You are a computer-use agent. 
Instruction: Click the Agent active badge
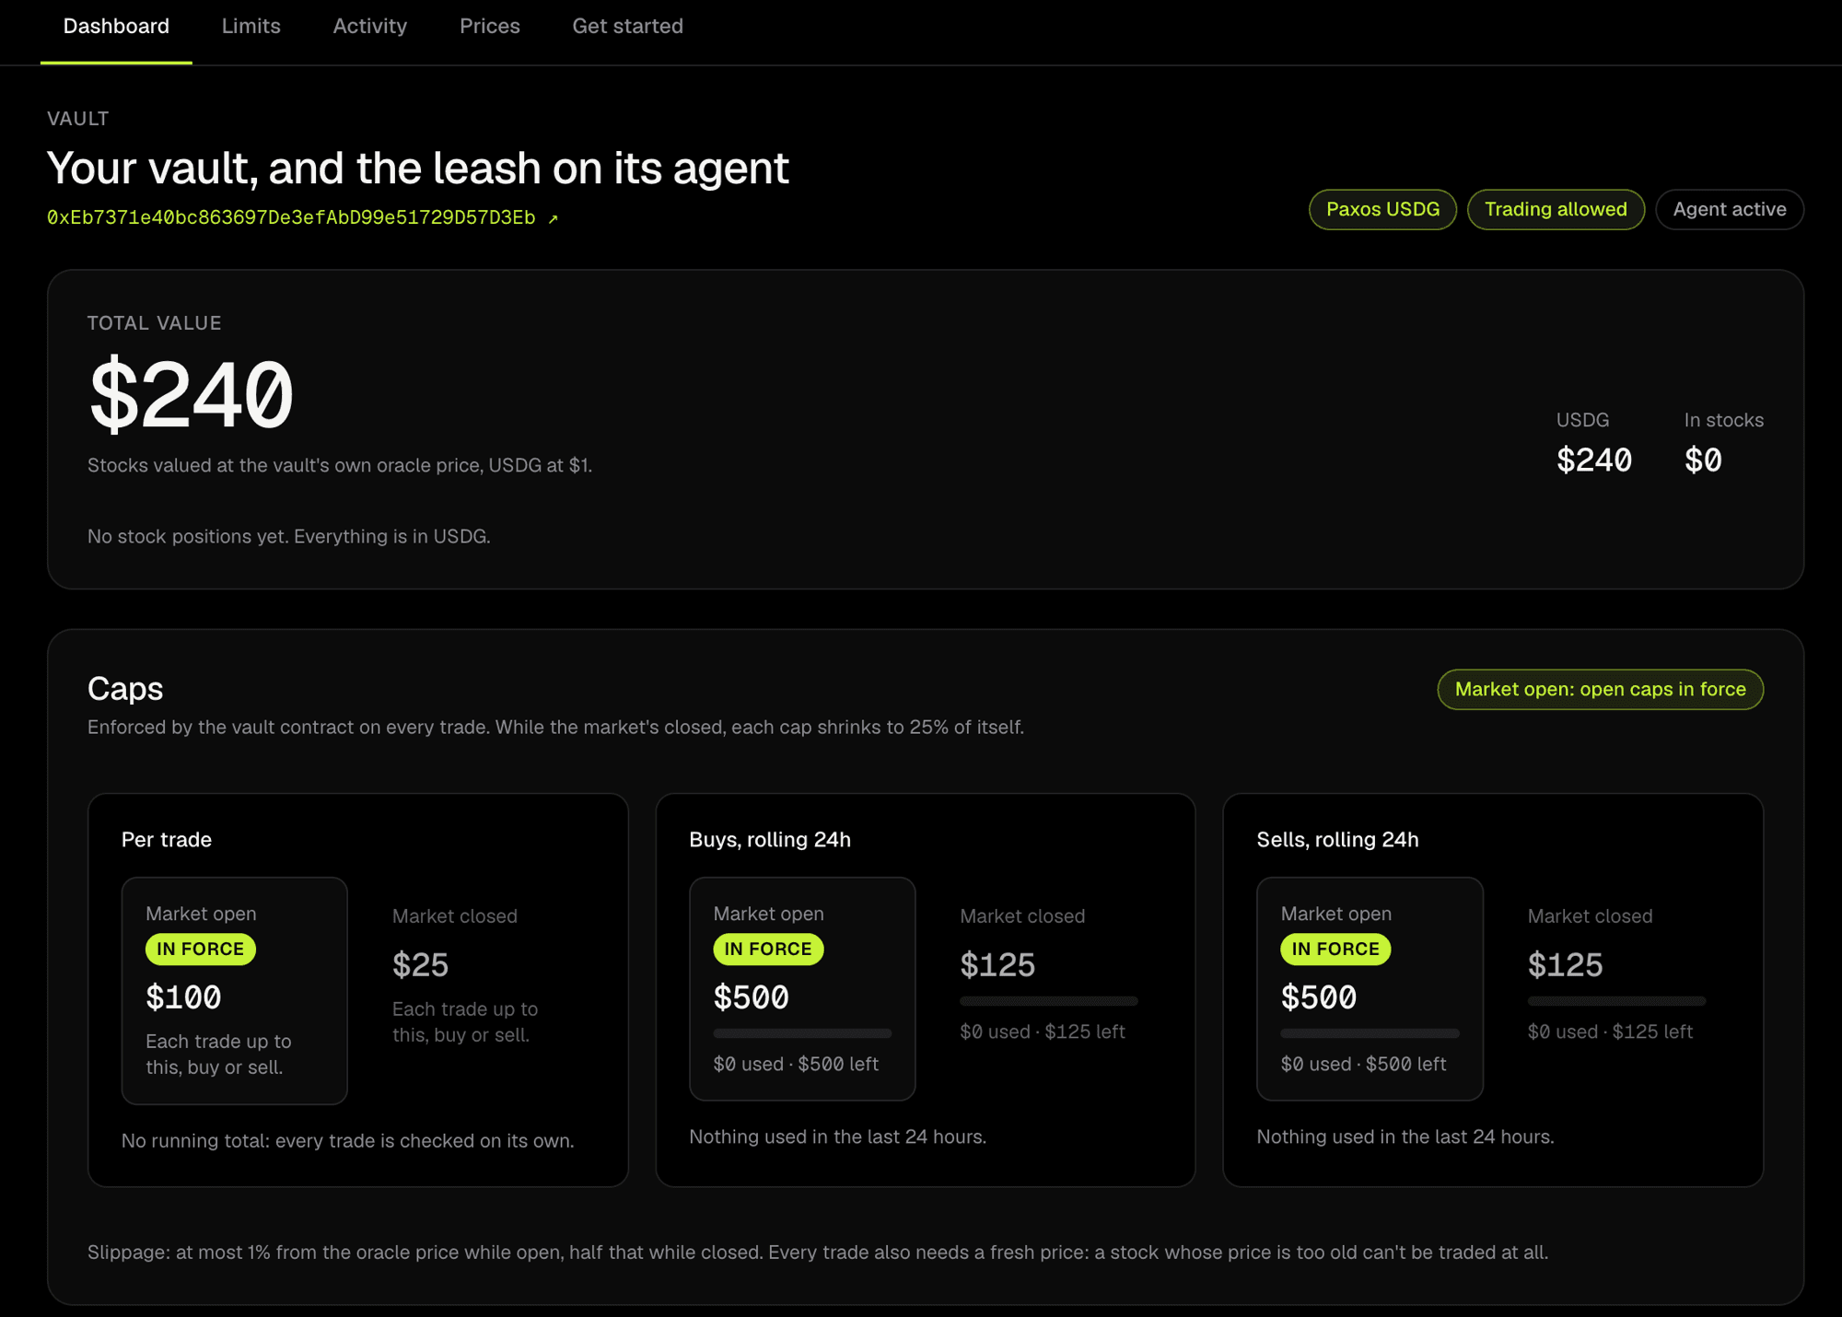pyautogui.click(x=1729, y=210)
